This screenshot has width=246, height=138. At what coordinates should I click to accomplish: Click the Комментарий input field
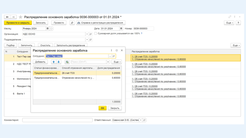coord(57,120)
